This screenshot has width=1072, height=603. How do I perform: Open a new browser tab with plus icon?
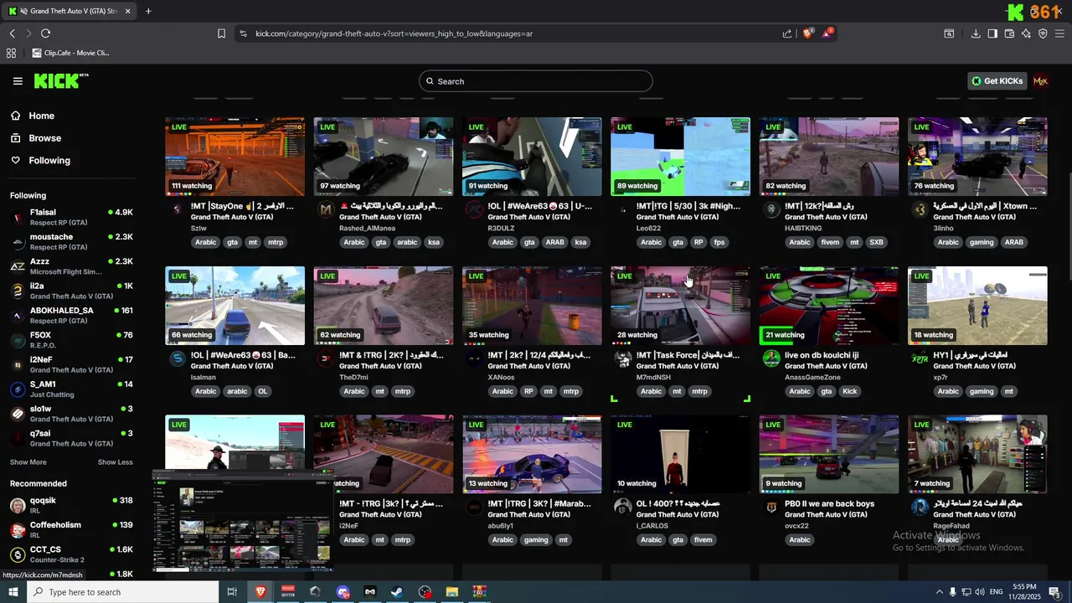click(148, 11)
